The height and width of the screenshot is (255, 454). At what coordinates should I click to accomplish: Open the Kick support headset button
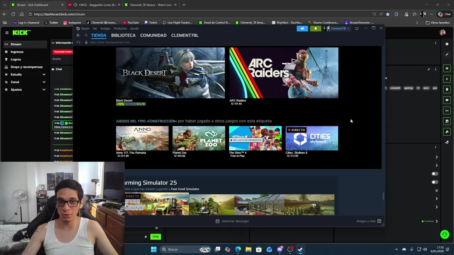[444, 234]
